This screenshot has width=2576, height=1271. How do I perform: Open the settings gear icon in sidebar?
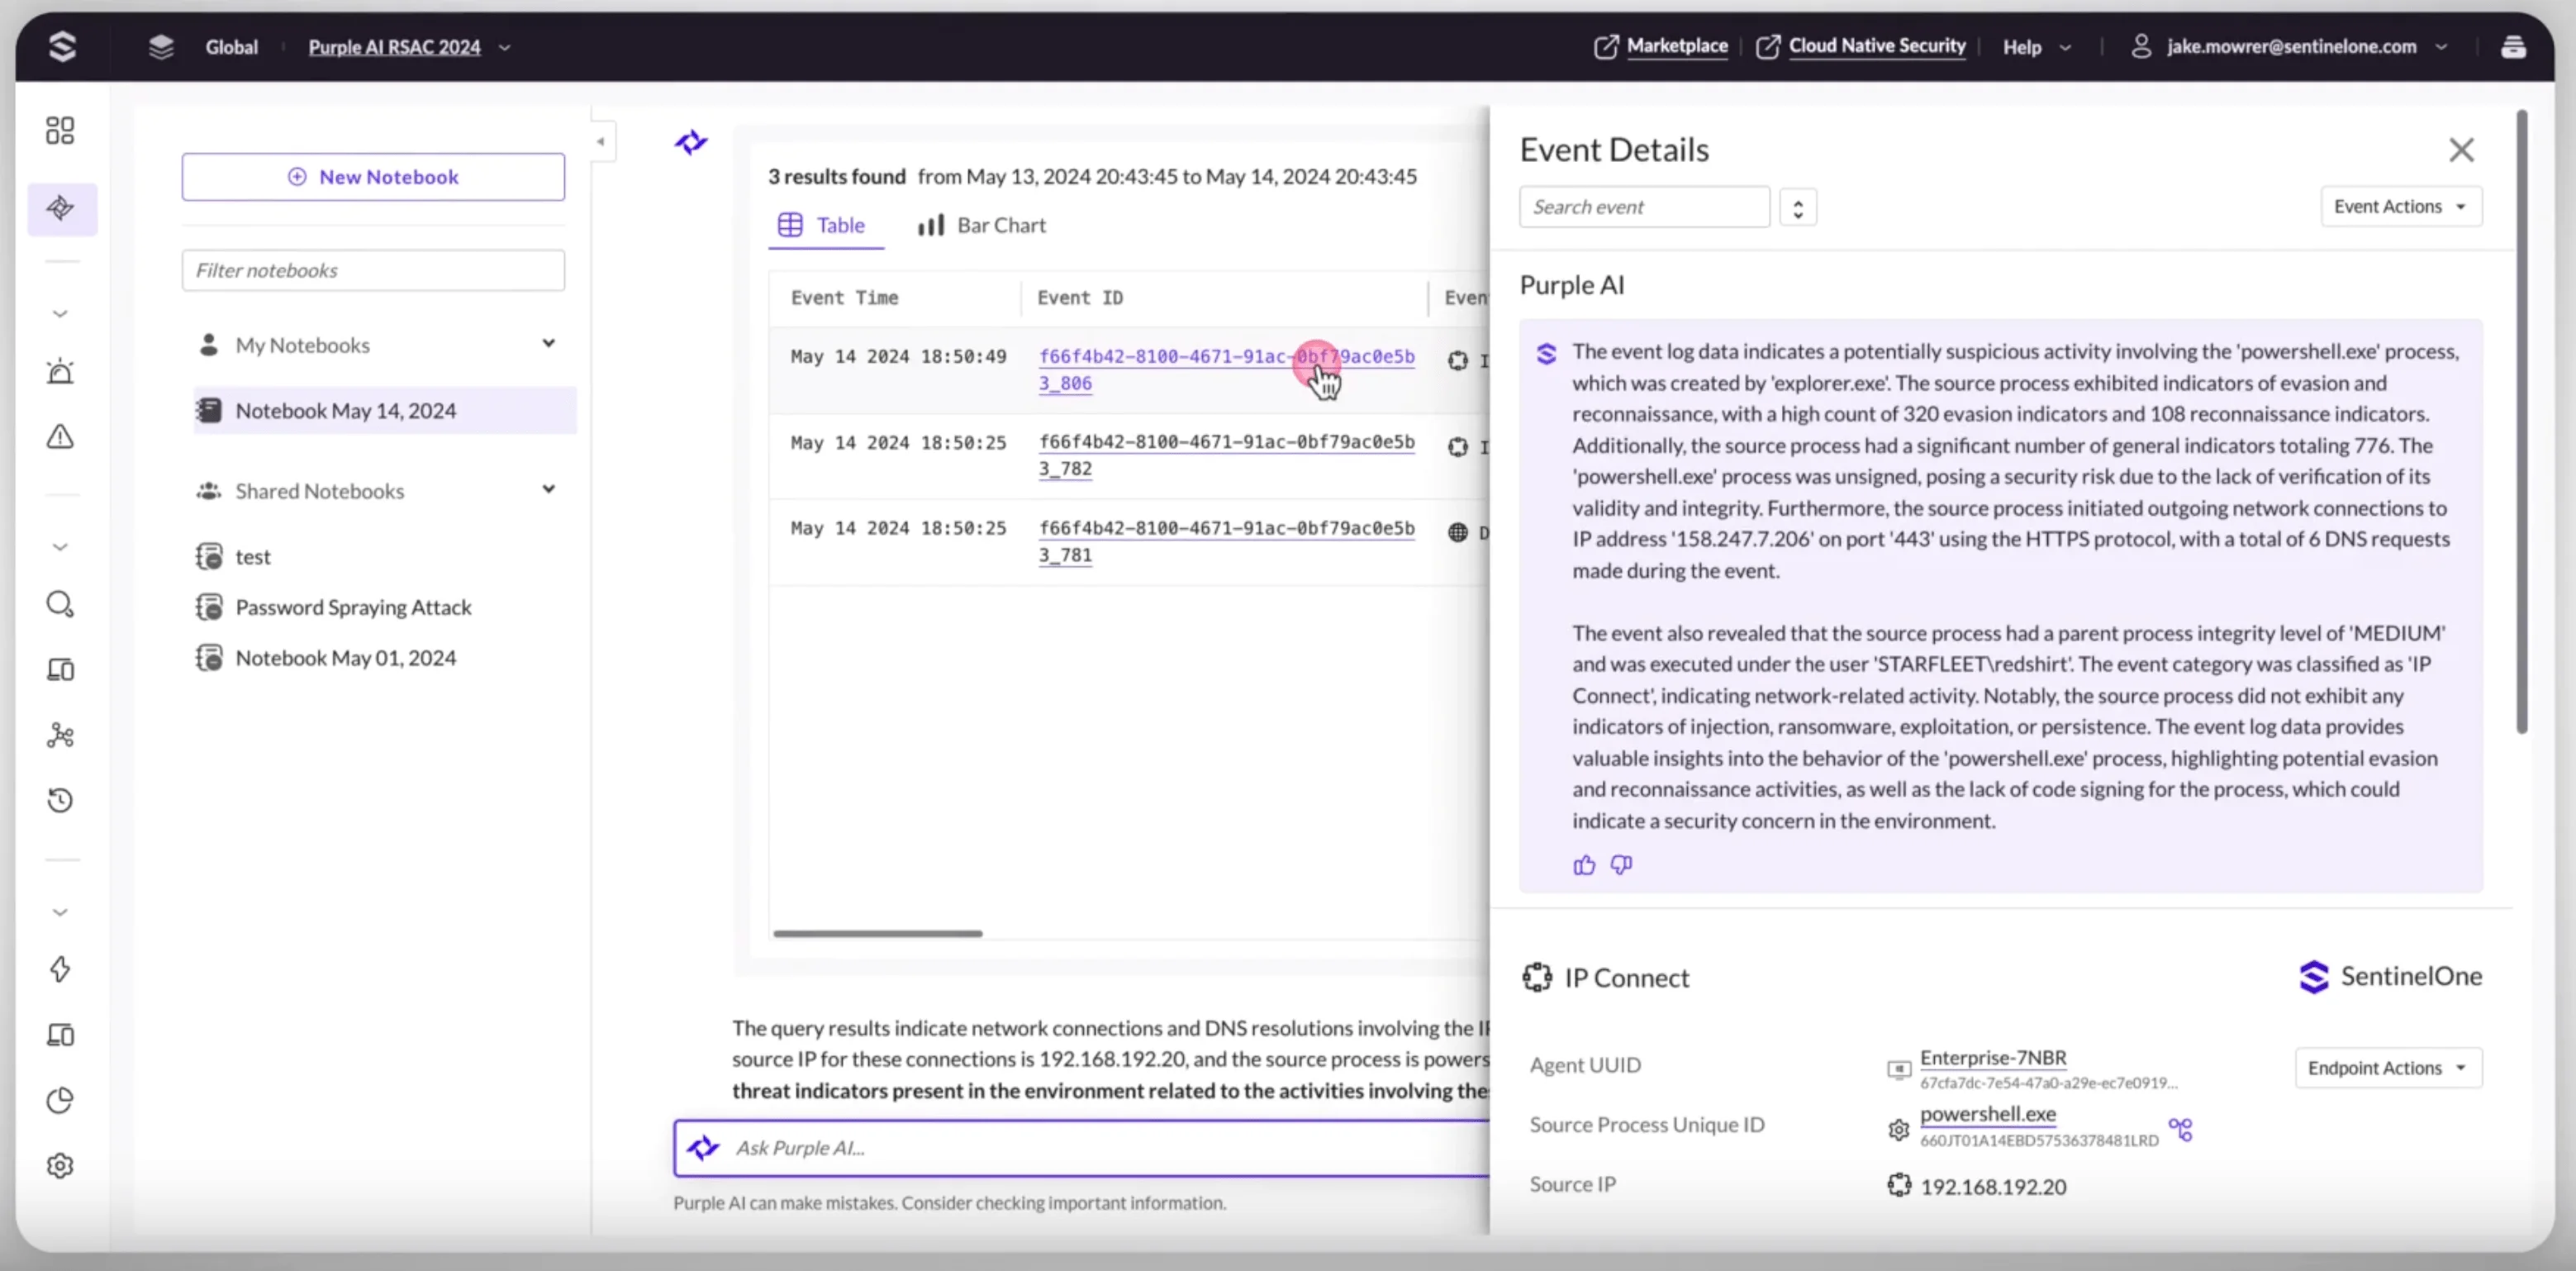point(60,1166)
